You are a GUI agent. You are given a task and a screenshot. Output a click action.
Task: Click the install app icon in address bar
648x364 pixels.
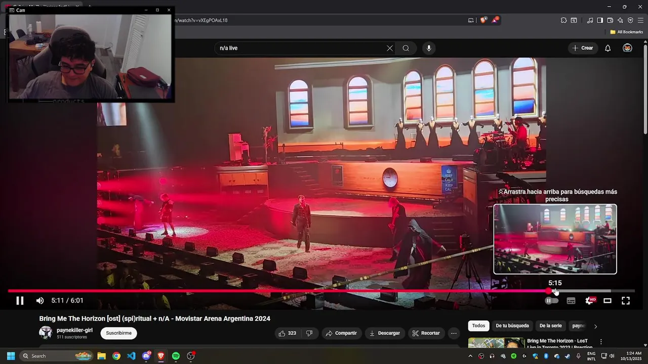pyautogui.click(x=471, y=20)
